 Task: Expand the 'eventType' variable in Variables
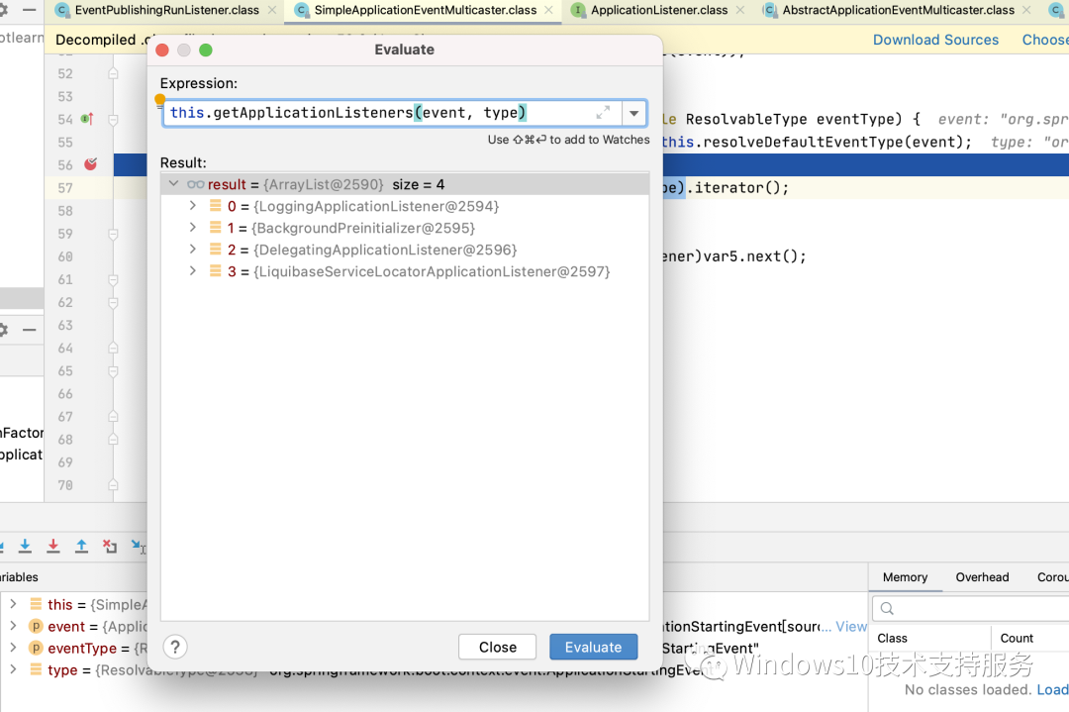13,648
